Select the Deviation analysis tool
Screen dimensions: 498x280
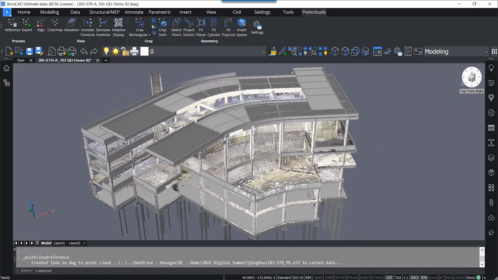pos(72,26)
